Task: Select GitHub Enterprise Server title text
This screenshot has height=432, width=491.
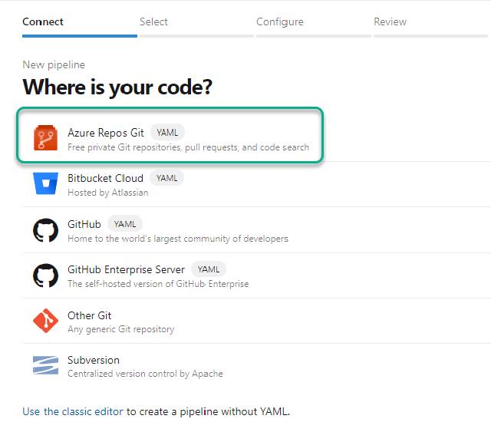Action: (x=126, y=269)
